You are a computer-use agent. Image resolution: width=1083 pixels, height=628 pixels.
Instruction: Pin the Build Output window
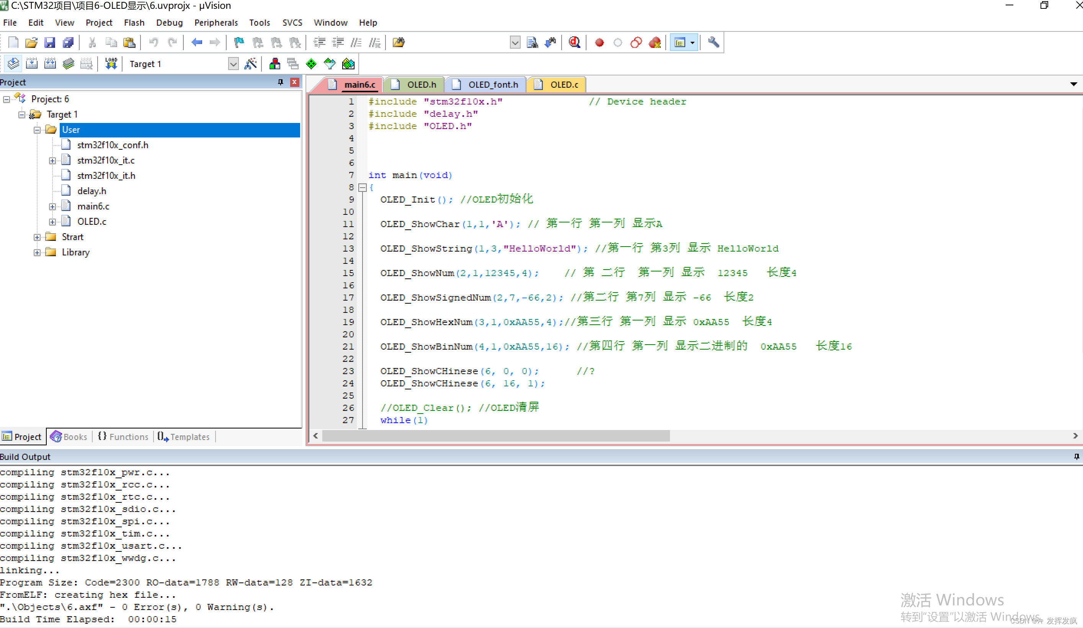tap(1076, 456)
